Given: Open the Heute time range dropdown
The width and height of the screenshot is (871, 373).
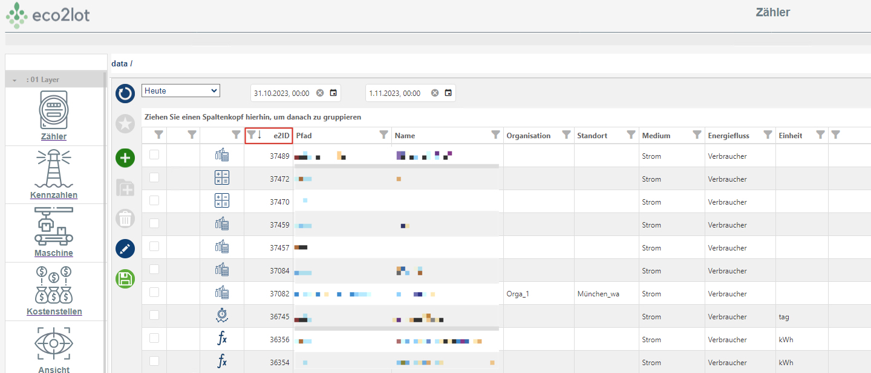Looking at the screenshot, I should coord(181,91).
